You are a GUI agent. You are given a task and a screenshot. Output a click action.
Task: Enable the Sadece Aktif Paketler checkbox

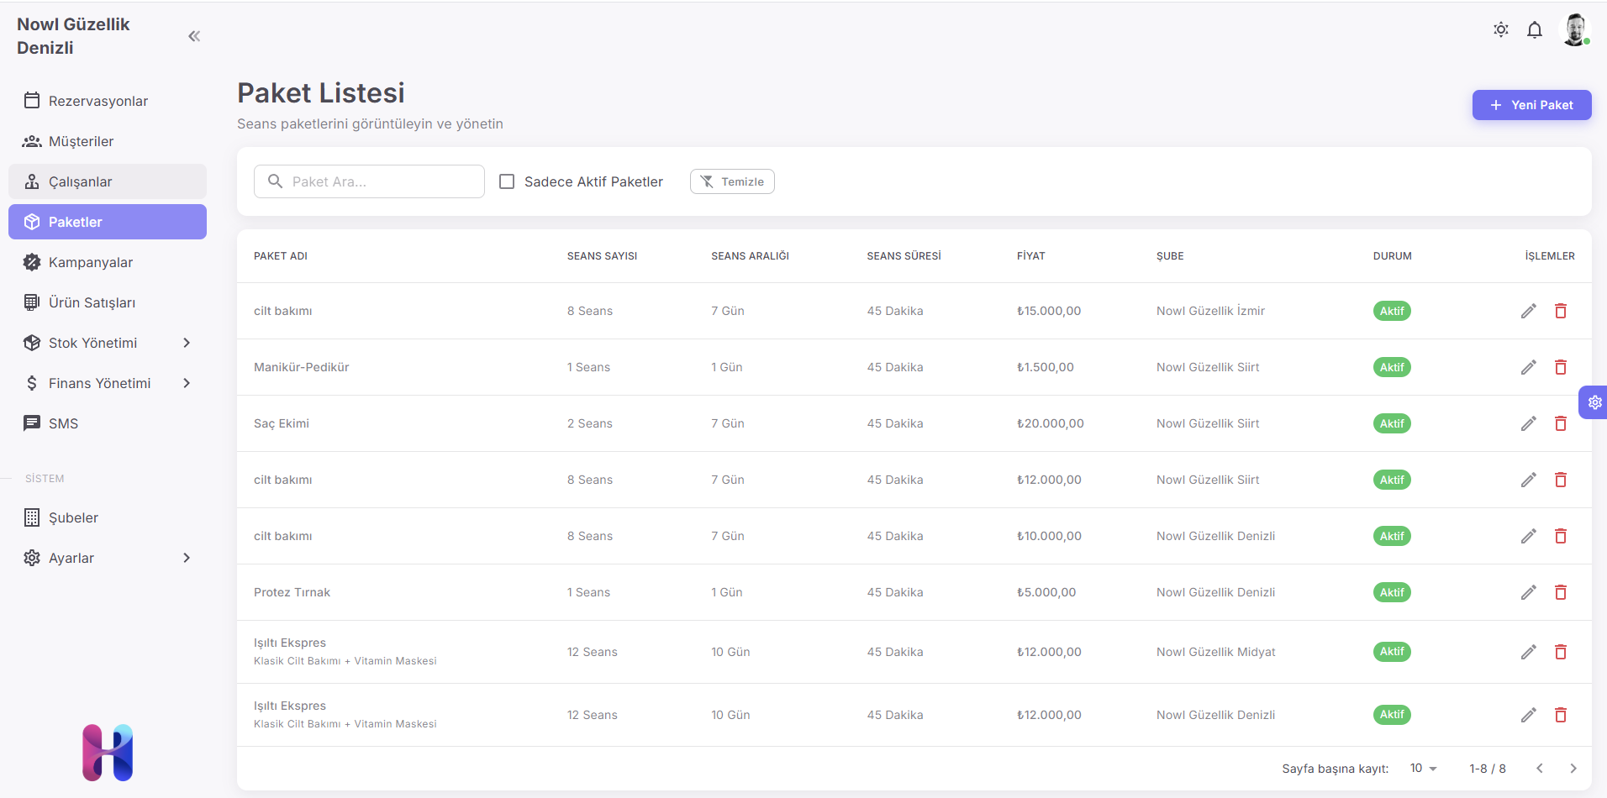coord(507,181)
